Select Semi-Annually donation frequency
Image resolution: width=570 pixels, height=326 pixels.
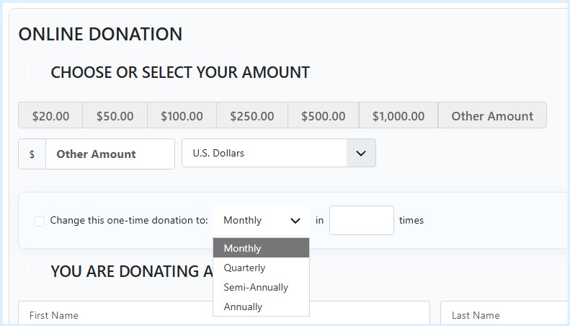(x=261, y=287)
